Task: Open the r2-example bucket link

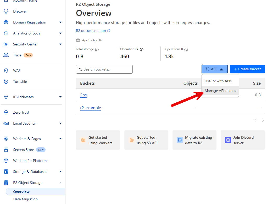Action: click(x=90, y=108)
